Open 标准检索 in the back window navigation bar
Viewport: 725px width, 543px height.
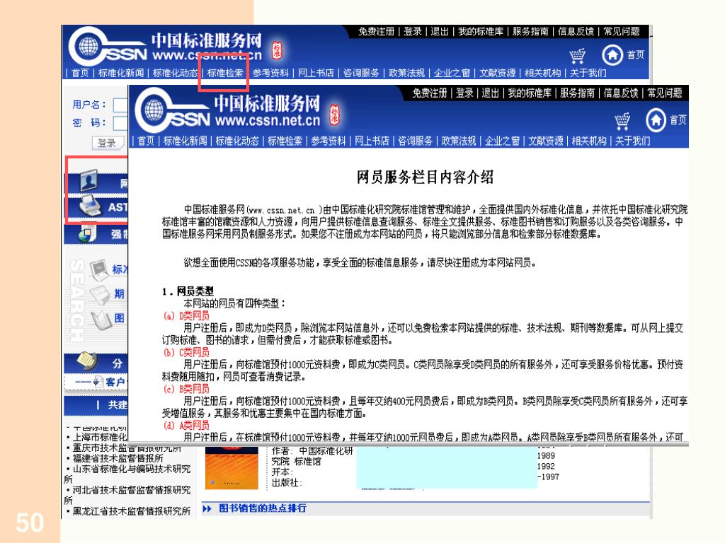click(x=224, y=73)
